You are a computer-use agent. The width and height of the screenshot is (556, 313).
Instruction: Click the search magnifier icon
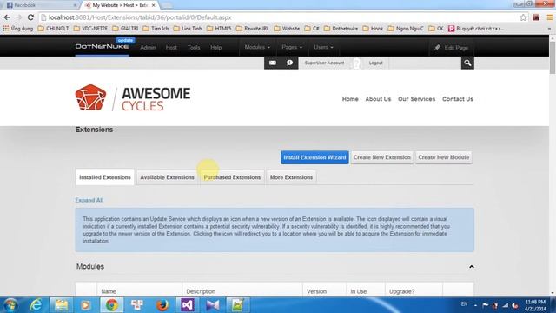pyautogui.click(x=467, y=63)
